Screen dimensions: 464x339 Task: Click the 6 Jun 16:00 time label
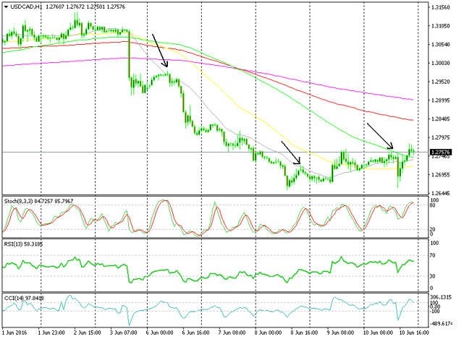coord(196,332)
